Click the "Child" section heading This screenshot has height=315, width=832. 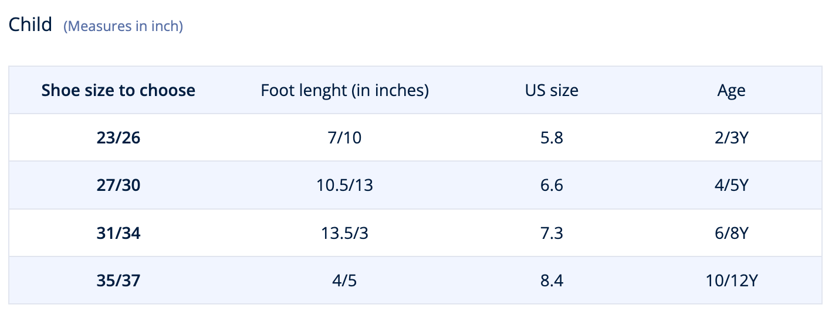pos(30,25)
